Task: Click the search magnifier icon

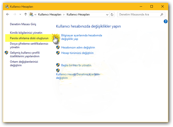Action: (162, 14)
